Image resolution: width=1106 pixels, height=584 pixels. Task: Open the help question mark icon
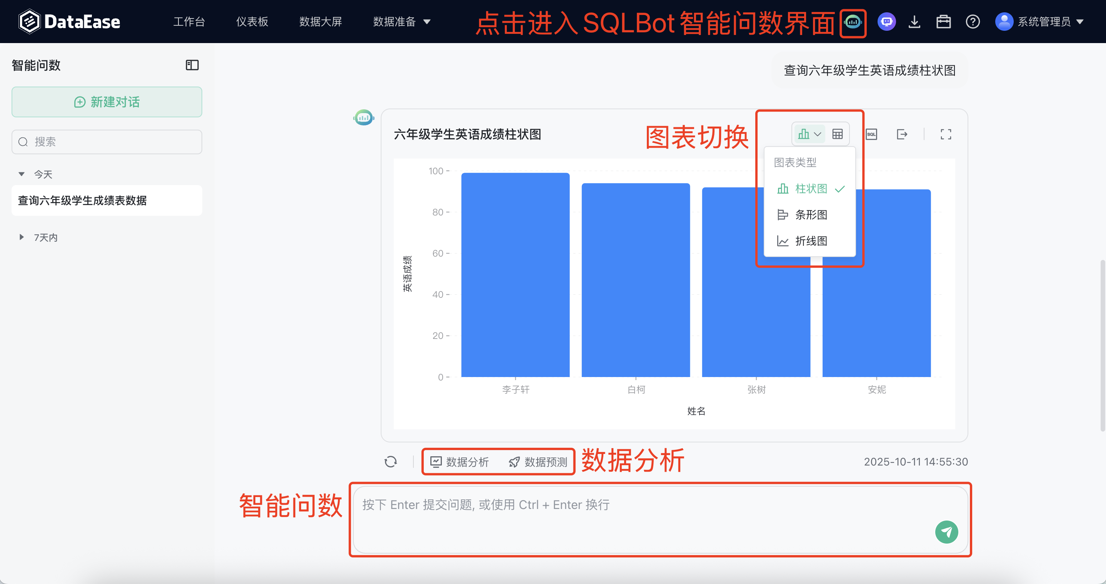[973, 22]
